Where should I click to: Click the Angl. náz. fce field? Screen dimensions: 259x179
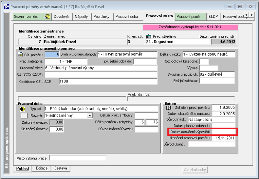pyautogui.click(x=181, y=99)
